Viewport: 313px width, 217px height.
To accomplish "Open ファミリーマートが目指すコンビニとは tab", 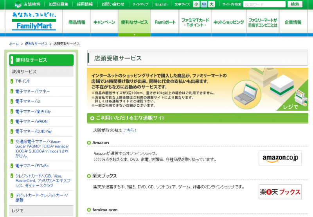I will [x=263, y=22].
